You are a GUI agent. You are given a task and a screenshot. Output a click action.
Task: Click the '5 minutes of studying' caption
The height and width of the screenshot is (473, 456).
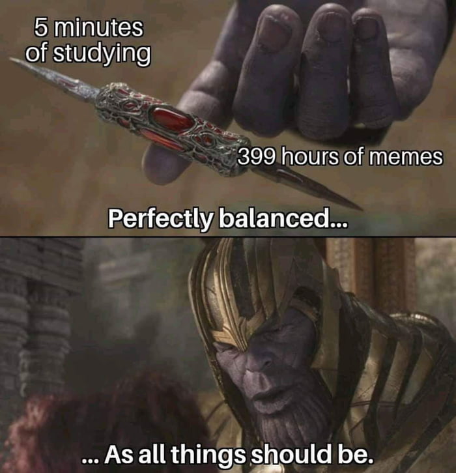tap(88, 40)
